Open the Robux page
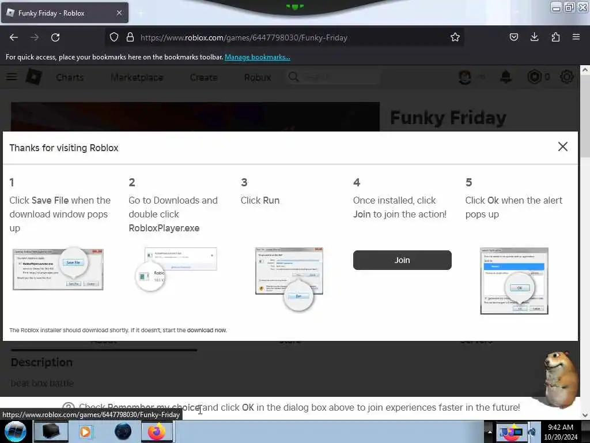590x443 pixels. [x=258, y=77]
